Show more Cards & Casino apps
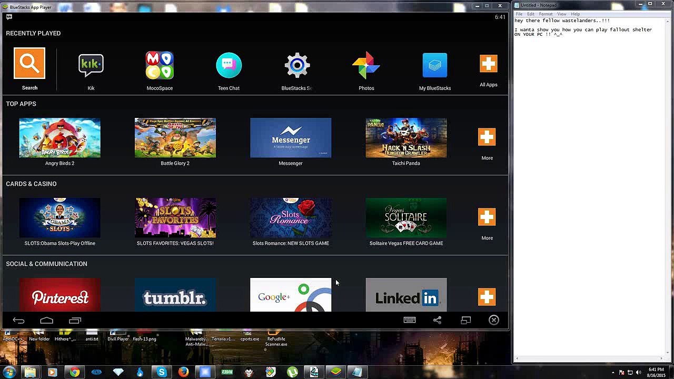This screenshot has height=379, width=674. click(x=487, y=217)
